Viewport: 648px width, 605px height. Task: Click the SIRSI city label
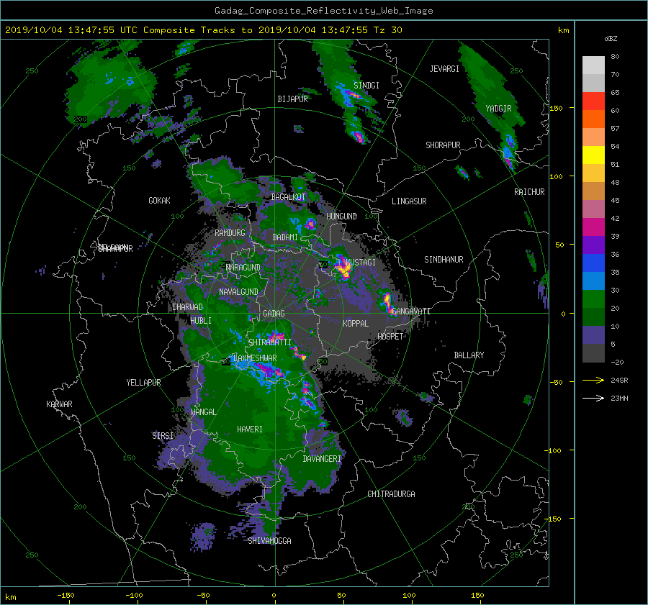[x=163, y=436]
